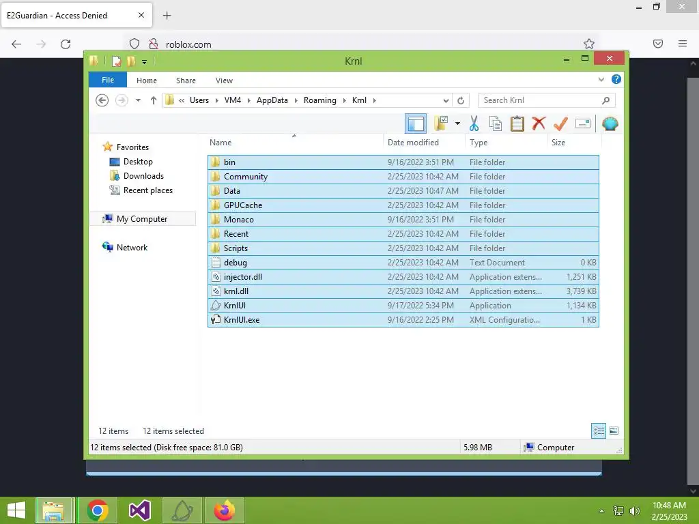Click the search magnifier icon

(605, 100)
